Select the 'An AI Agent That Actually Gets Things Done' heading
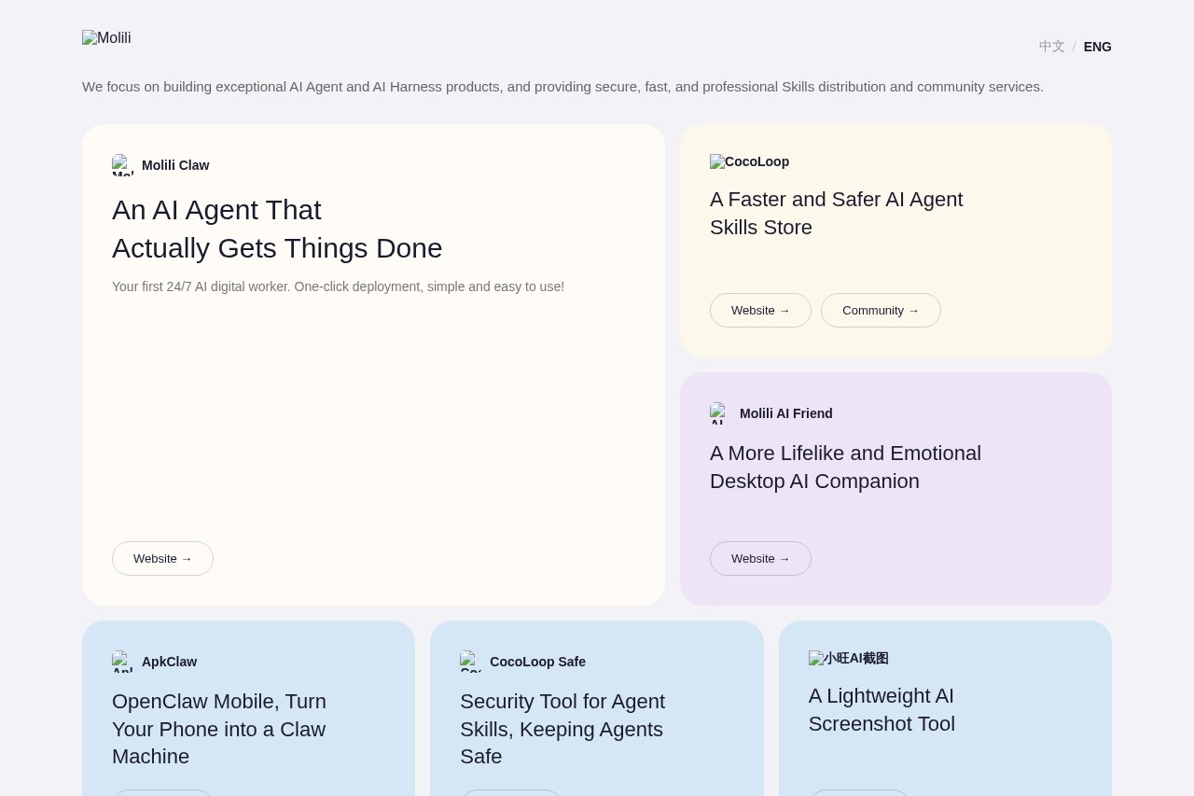 (x=277, y=229)
